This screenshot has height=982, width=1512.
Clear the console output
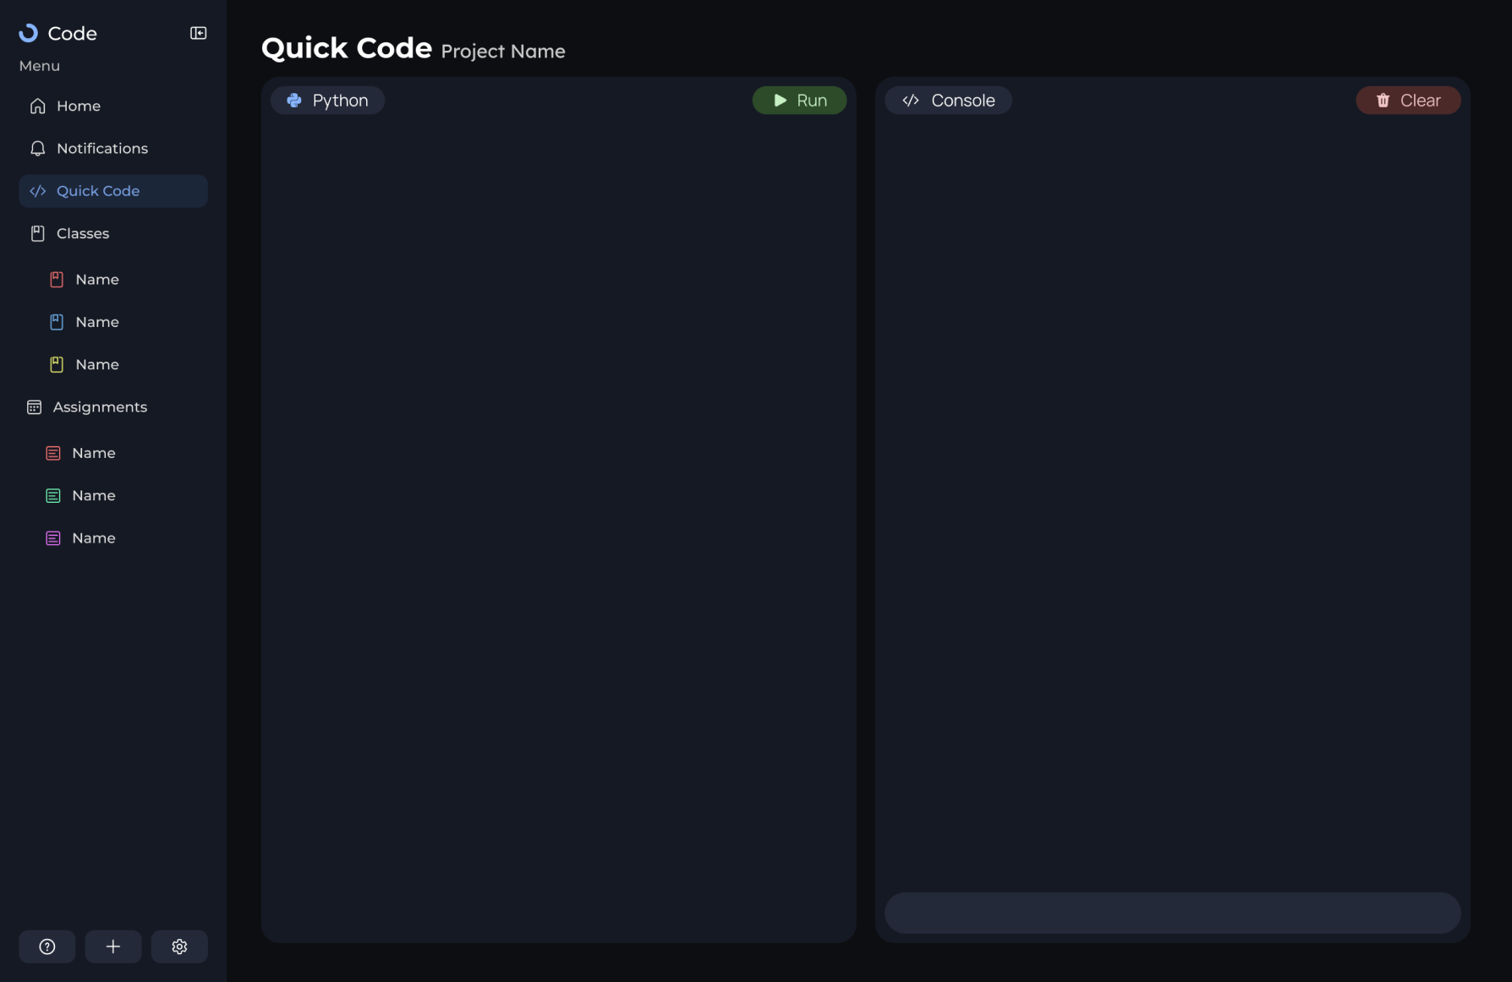click(1408, 101)
